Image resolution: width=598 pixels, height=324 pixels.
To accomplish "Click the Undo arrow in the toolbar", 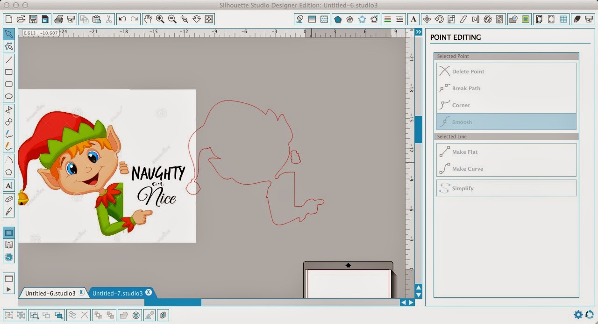I will tap(122, 19).
